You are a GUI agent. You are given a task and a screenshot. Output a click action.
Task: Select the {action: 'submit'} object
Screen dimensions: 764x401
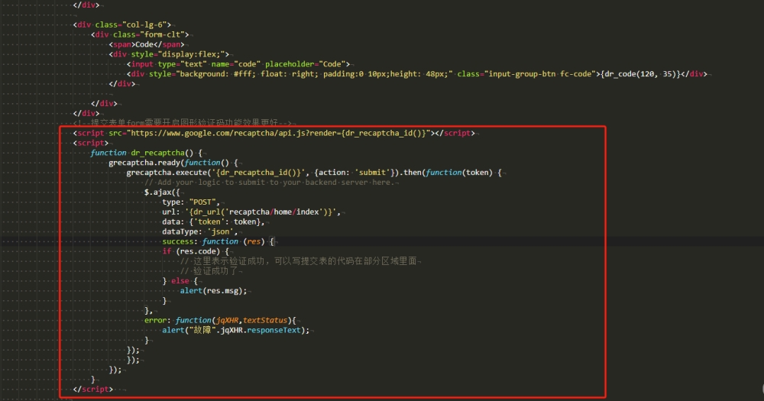point(354,173)
